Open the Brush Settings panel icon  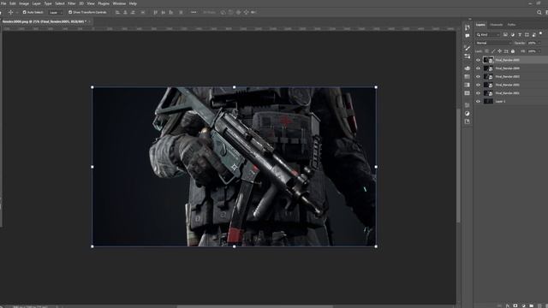468,48
